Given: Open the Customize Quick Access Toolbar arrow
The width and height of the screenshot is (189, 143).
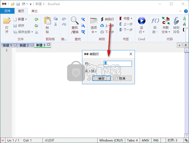Looking at the screenshot, I should 31,4.
